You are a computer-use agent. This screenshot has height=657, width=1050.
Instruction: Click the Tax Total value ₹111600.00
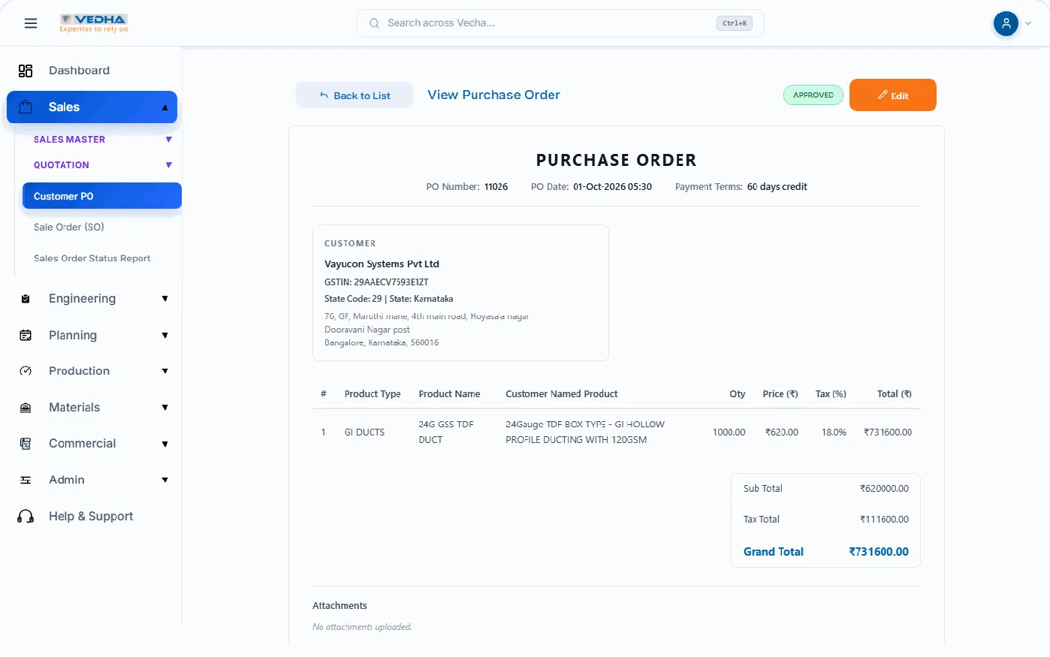click(x=884, y=520)
